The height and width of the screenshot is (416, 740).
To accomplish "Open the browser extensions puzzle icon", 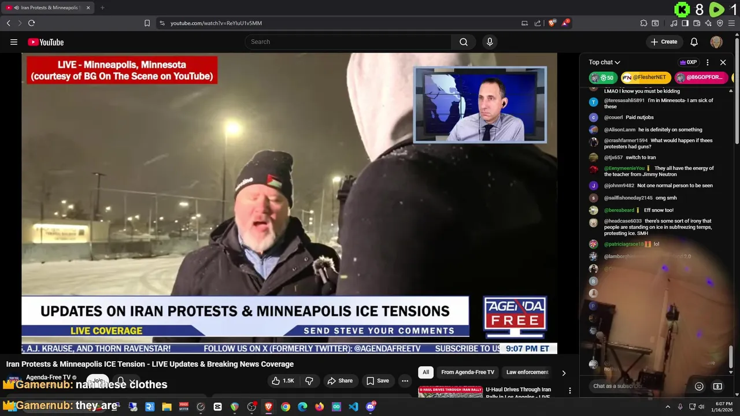I will coord(643,23).
